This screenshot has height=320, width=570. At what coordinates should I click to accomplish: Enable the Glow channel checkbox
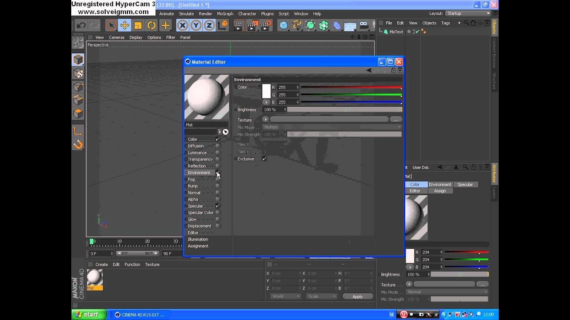(217, 219)
